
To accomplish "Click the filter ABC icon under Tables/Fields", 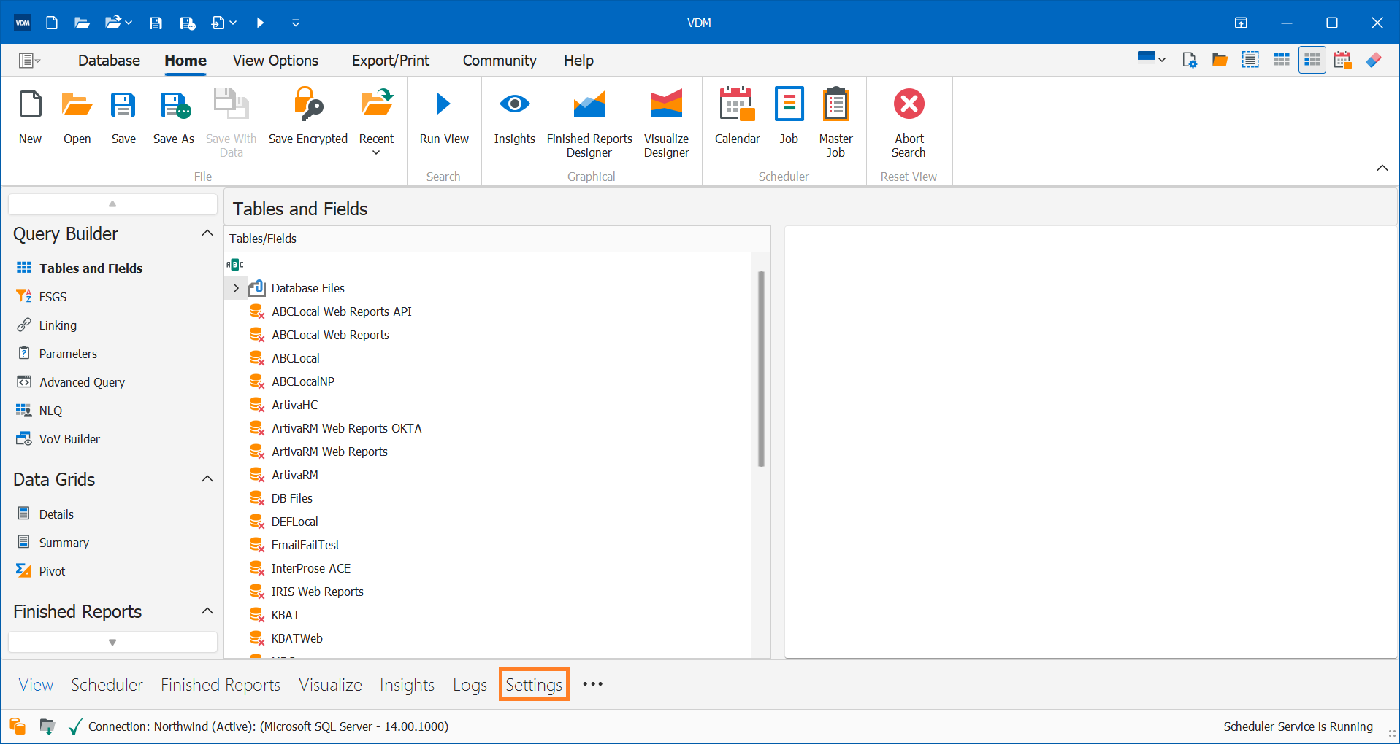I will coord(234,265).
